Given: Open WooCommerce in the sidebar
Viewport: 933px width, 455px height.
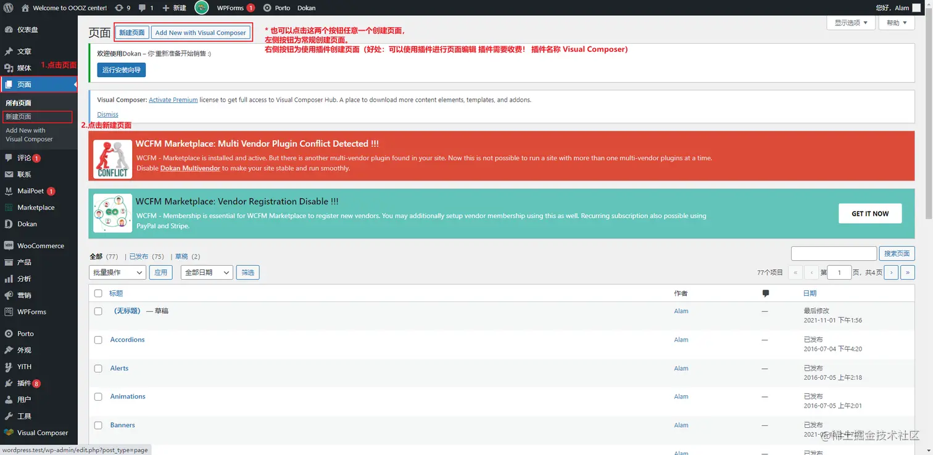Looking at the screenshot, I should pyautogui.click(x=39, y=245).
